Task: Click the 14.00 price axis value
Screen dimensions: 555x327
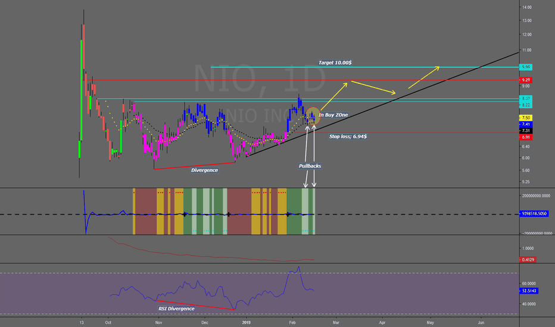Action: 526,7
